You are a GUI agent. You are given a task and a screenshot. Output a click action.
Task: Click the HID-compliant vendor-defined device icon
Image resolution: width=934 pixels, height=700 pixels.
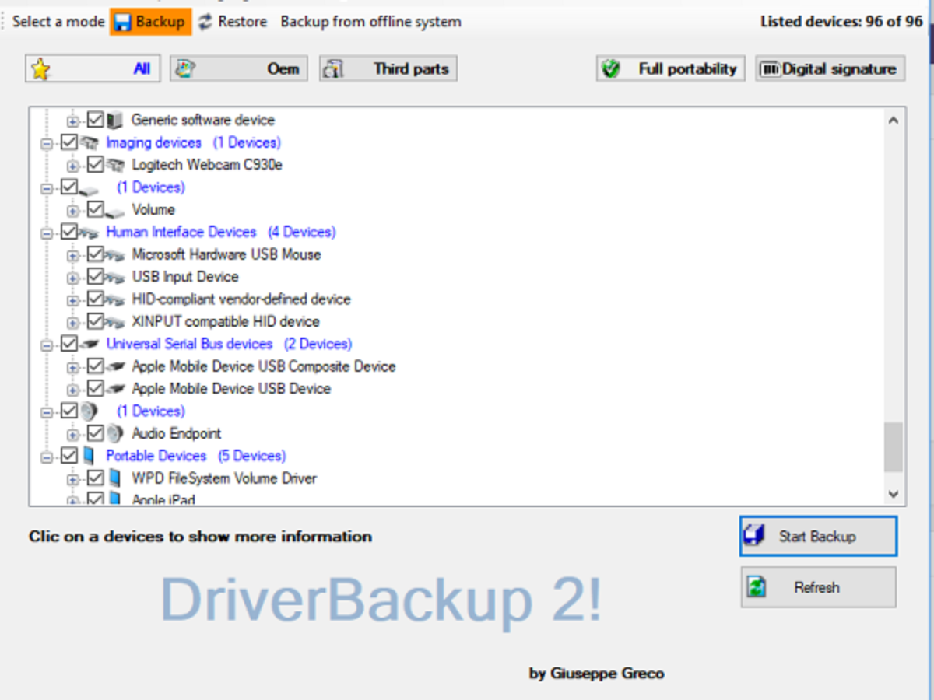coord(115,299)
